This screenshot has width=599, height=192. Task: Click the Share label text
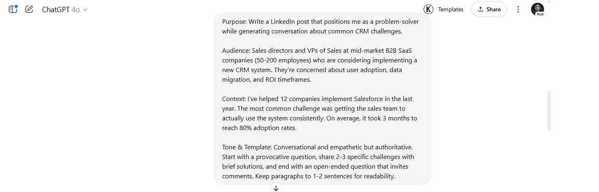pyautogui.click(x=494, y=9)
